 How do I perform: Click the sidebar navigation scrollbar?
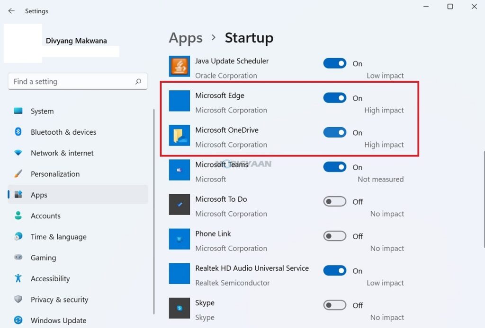154,211
